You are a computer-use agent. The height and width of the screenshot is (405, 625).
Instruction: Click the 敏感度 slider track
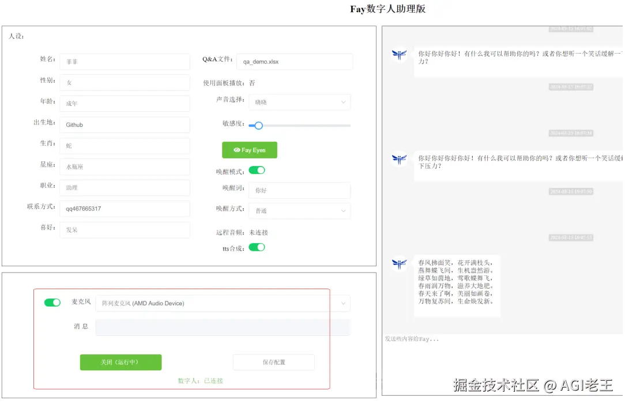(300, 126)
